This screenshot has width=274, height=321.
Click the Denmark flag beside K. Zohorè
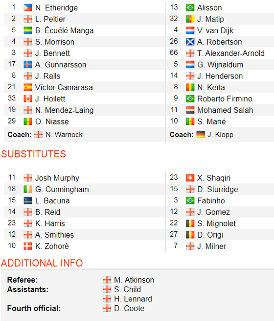tap(28, 246)
